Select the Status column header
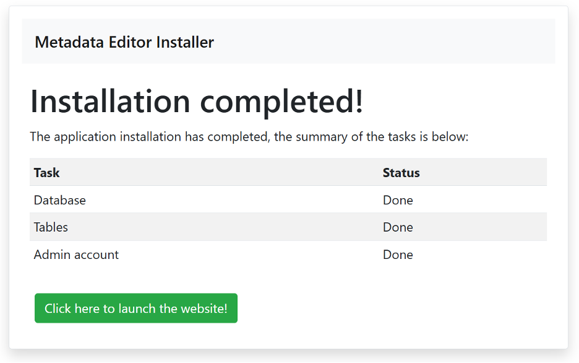579x363 pixels. tap(401, 172)
